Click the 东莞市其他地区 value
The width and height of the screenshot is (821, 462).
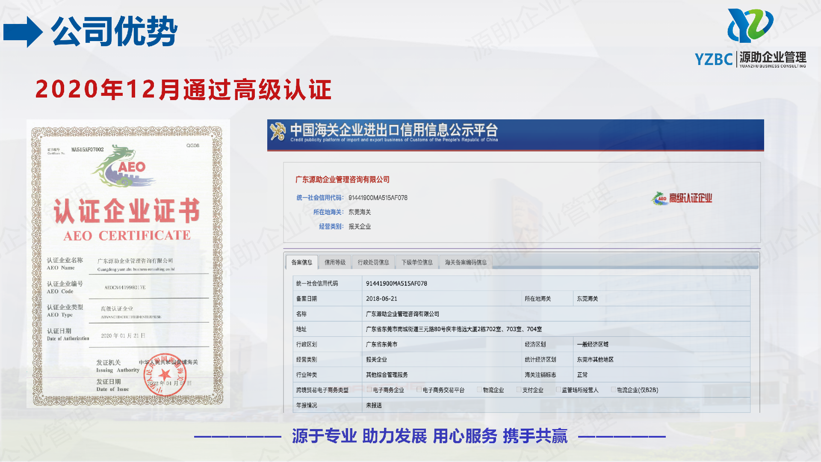(x=595, y=359)
